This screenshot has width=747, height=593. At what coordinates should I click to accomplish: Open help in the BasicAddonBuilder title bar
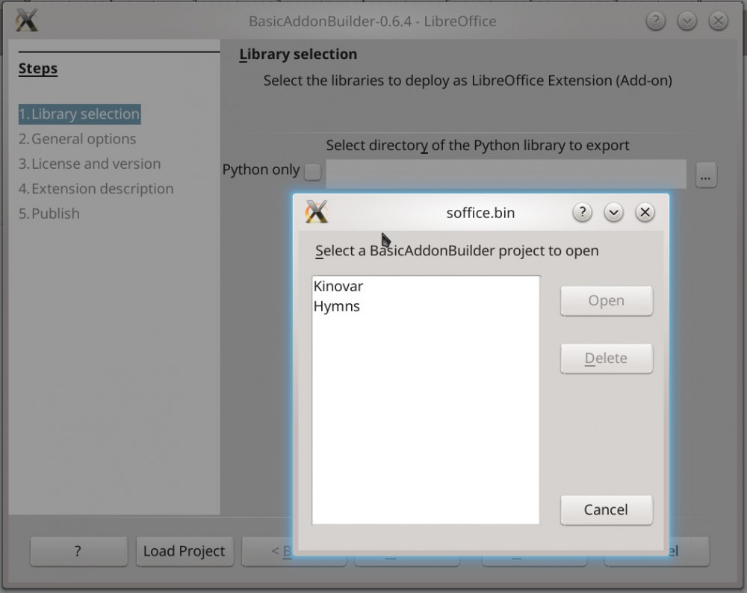656,21
